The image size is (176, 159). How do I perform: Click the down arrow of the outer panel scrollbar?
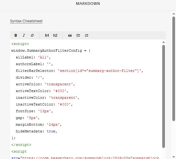point(174,157)
